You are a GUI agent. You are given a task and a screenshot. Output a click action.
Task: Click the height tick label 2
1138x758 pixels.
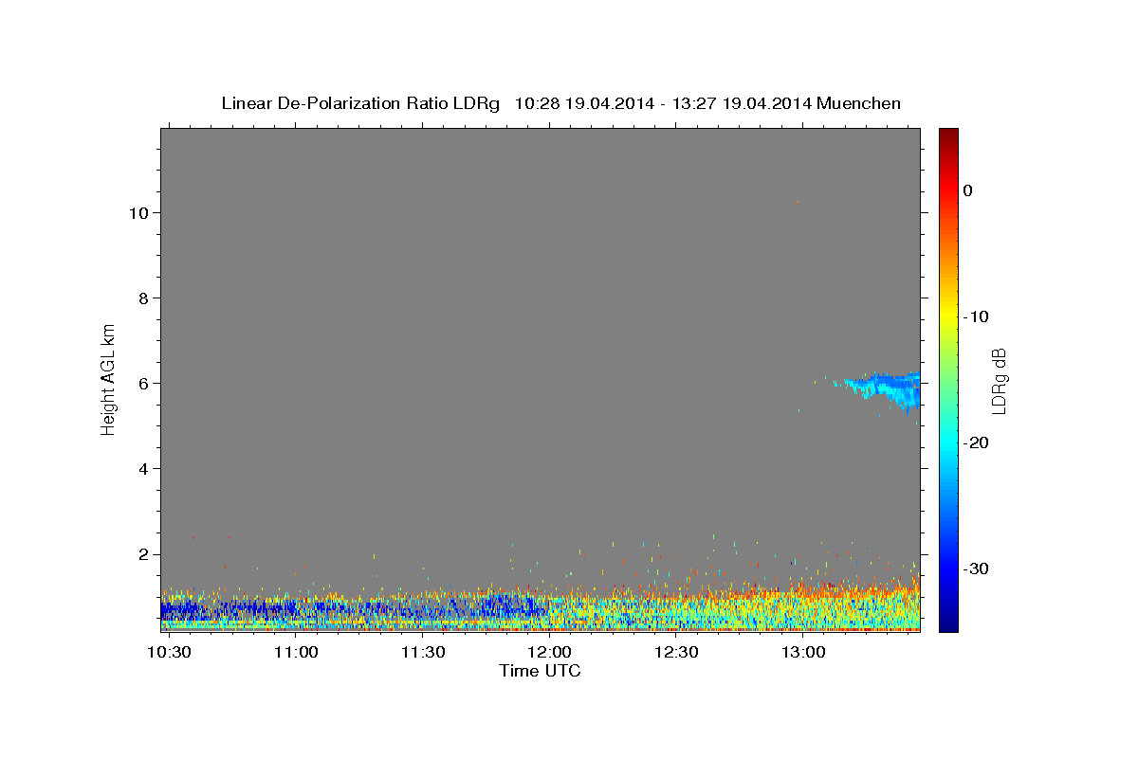141,553
